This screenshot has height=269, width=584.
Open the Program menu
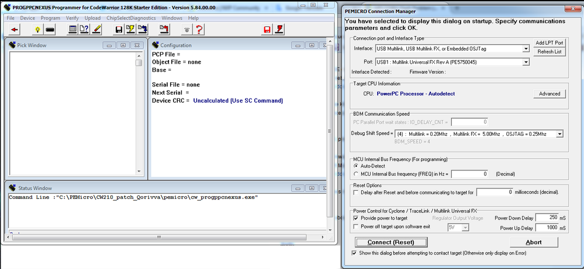(x=51, y=18)
